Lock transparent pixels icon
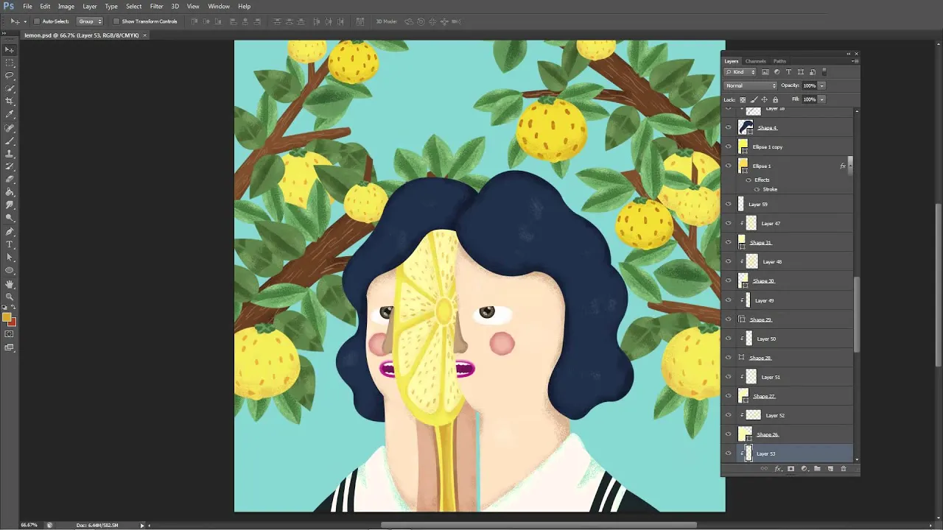This screenshot has width=943, height=530. point(743,99)
